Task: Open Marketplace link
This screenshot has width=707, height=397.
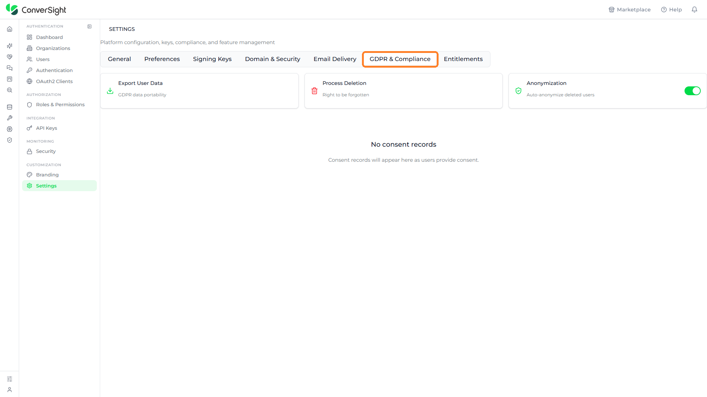Action: coord(630,10)
